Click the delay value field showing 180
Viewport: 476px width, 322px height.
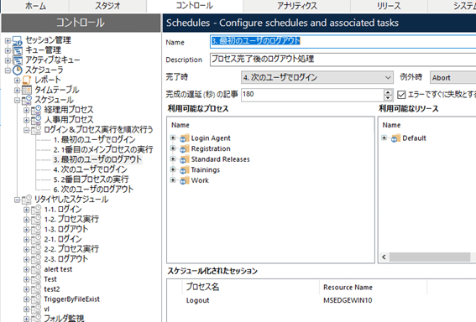[x=312, y=95]
